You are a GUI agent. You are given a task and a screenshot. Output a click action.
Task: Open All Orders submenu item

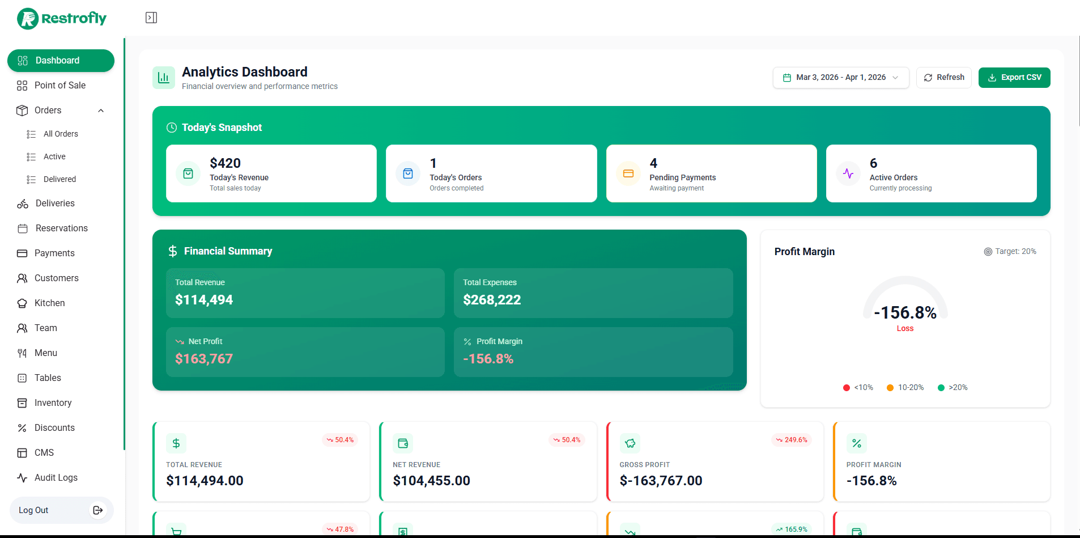61,134
